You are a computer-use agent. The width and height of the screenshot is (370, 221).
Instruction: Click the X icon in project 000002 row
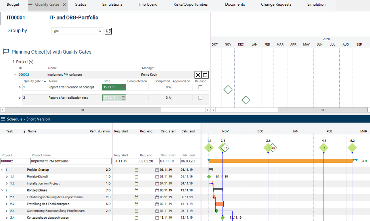click(x=198, y=75)
